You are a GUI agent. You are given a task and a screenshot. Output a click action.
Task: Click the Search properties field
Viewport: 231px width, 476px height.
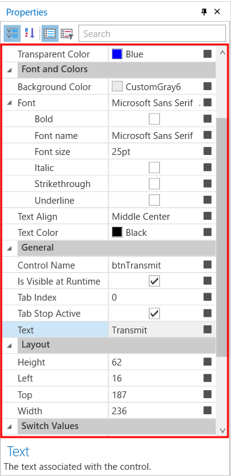click(x=152, y=33)
